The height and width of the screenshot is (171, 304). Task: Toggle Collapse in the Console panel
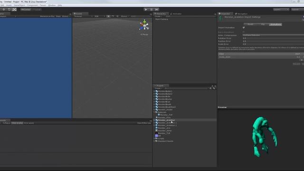coord(6,123)
